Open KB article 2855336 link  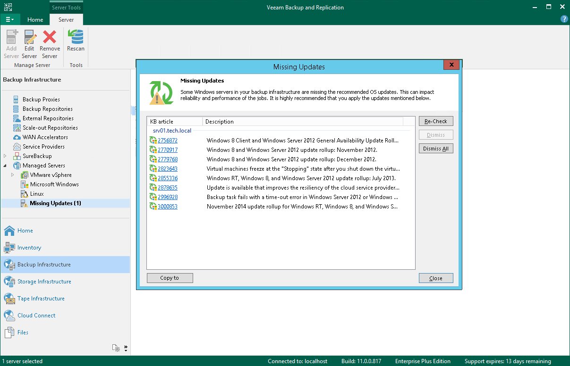click(168, 178)
